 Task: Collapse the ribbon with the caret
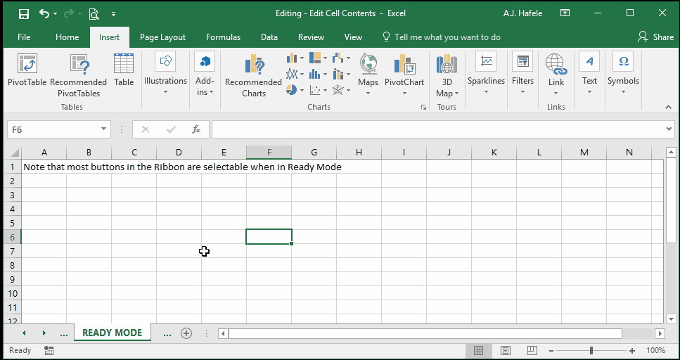click(x=668, y=107)
